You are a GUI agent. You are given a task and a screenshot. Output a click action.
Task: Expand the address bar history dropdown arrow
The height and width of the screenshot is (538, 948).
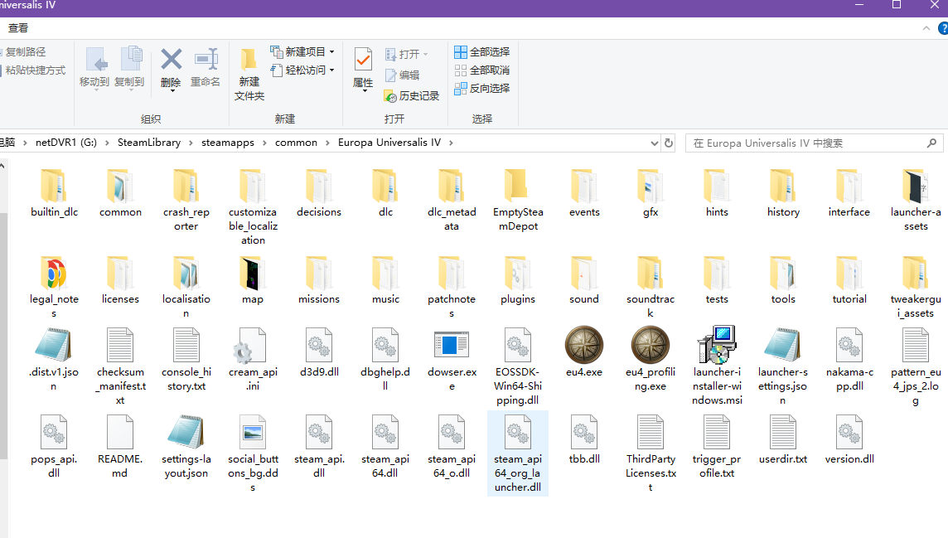[x=651, y=143]
